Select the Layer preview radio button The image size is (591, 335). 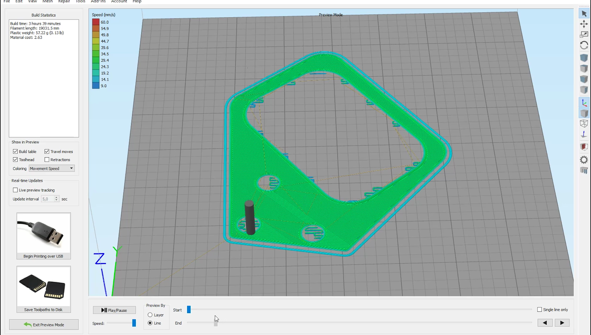click(150, 315)
